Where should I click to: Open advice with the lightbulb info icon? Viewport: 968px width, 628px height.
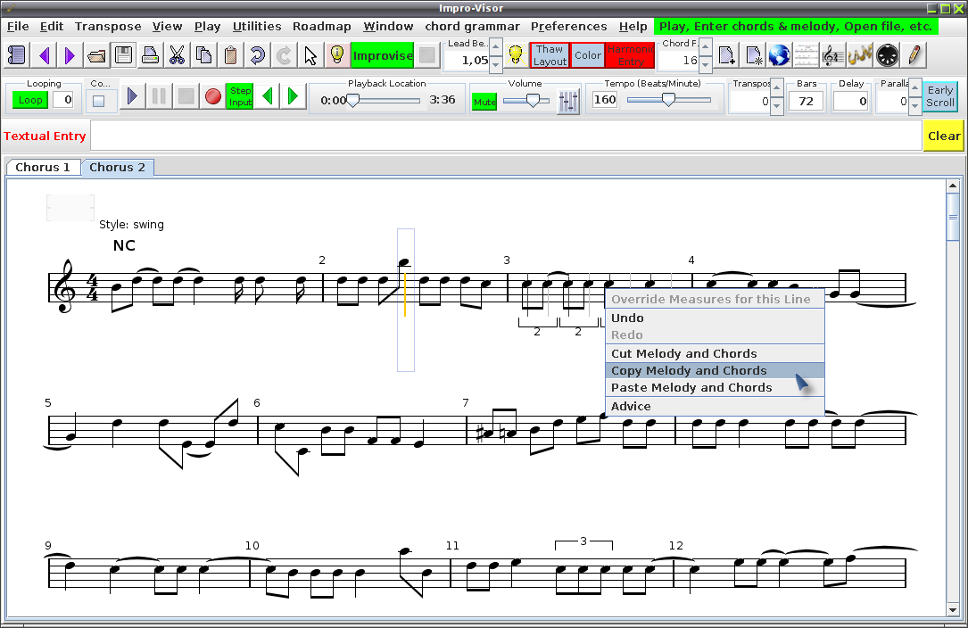336,55
